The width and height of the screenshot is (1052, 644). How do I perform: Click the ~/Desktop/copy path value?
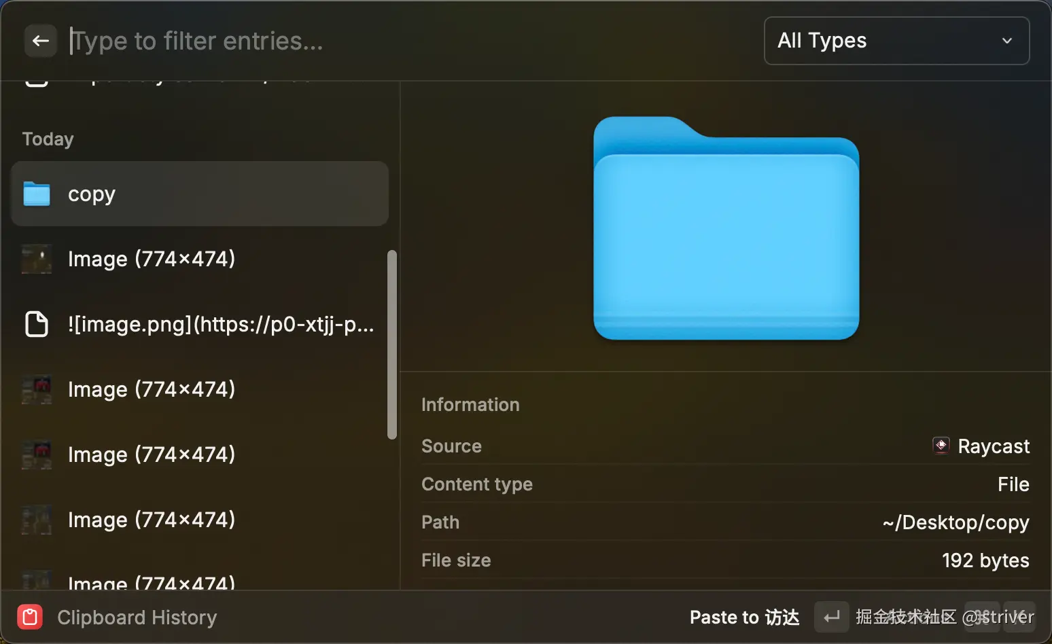tap(955, 522)
